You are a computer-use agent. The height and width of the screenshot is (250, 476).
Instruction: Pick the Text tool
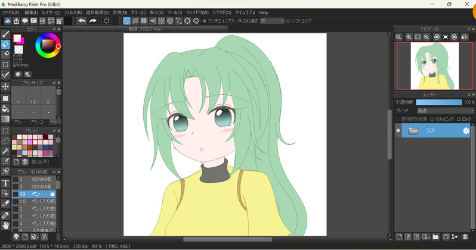point(5,183)
